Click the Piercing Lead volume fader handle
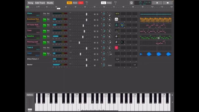This screenshot has width=199, height=112. click(x=79, y=43)
